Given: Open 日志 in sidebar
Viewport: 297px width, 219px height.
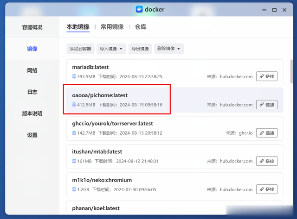Looking at the screenshot, I should (x=32, y=92).
